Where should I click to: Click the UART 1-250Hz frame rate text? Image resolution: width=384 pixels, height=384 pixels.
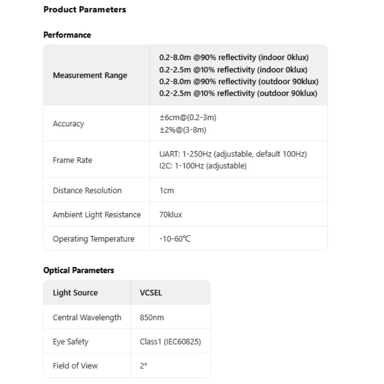point(233,154)
